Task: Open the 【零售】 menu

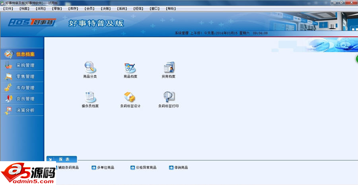Action: click(x=57, y=9)
